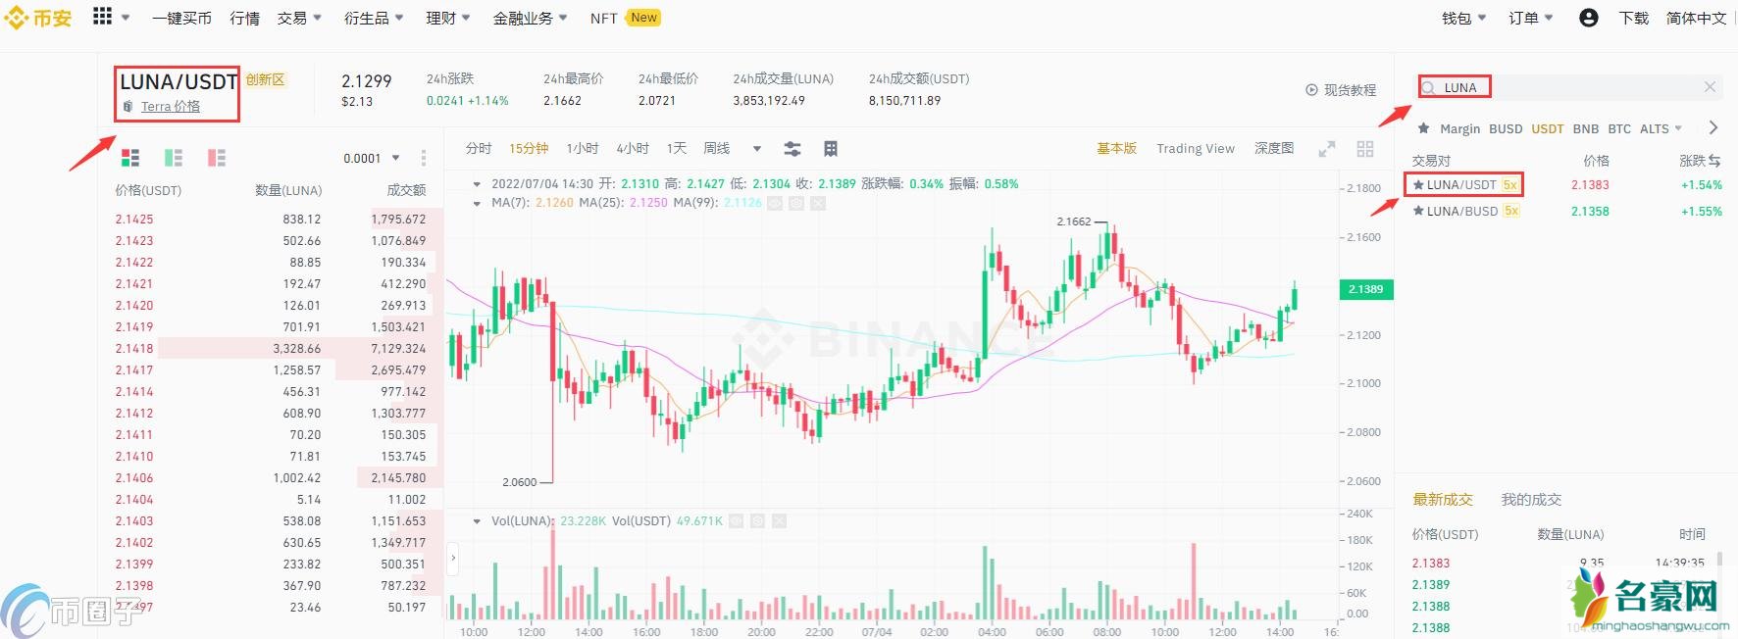Open multi-chart grid layout
The image size is (1738, 639).
[x=1365, y=149]
